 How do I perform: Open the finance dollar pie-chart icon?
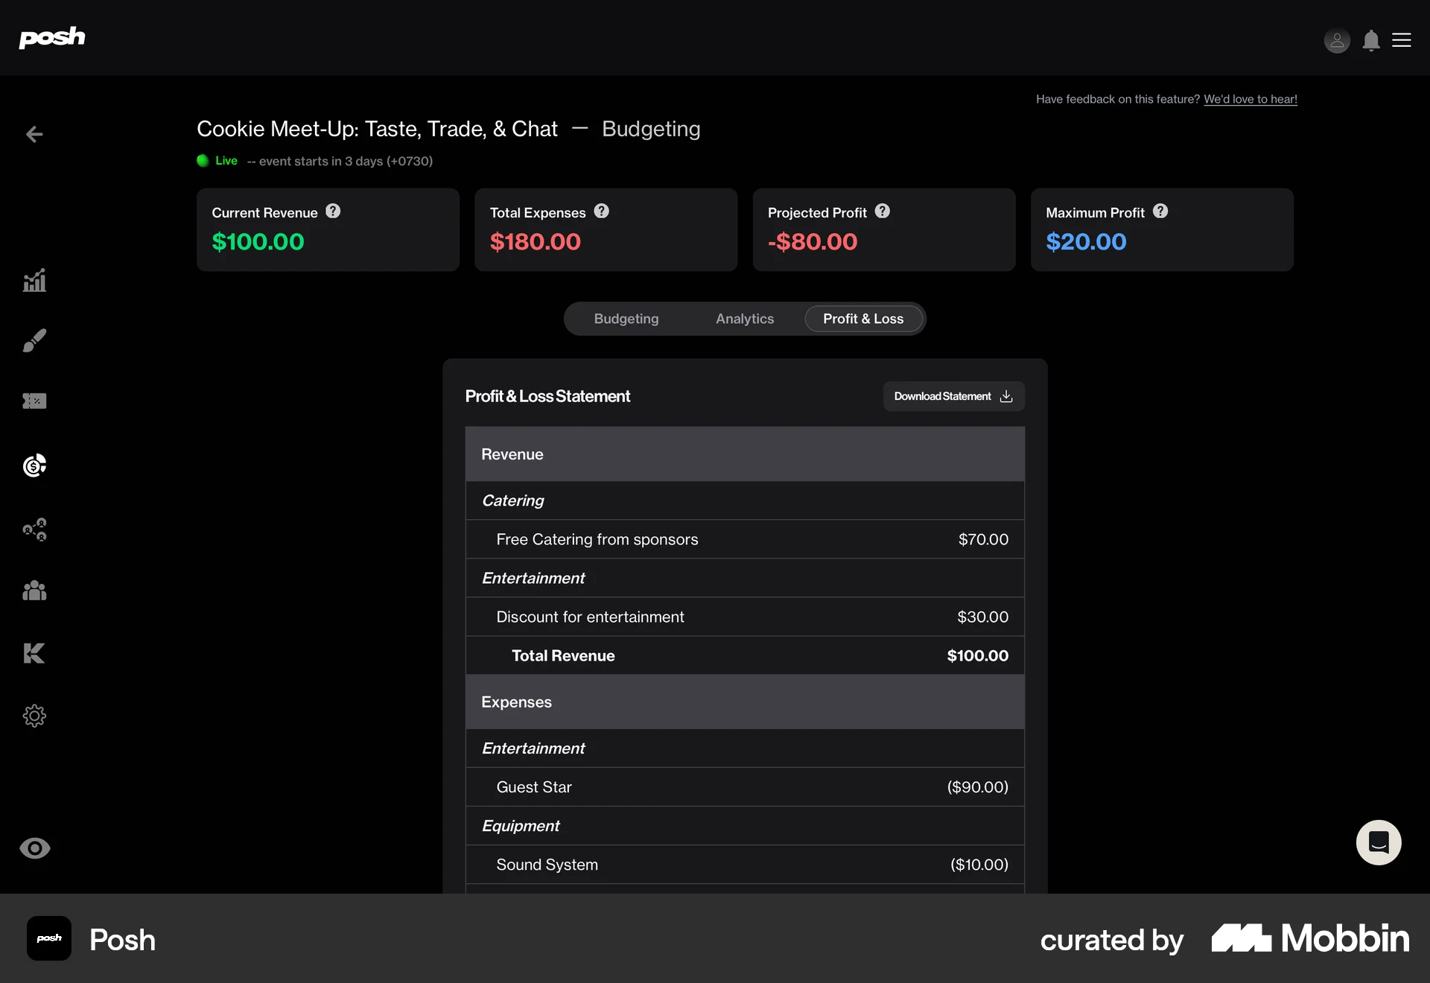coord(34,465)
